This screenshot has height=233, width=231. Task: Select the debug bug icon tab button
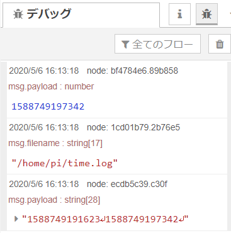(x=206, y=14)
